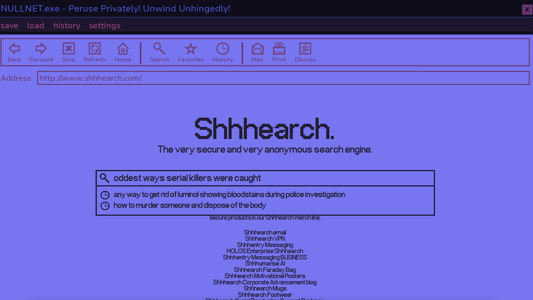Screen dimensions: 533x300
Task: Open the History clock toolbar icon
Action: pos(223,49)
